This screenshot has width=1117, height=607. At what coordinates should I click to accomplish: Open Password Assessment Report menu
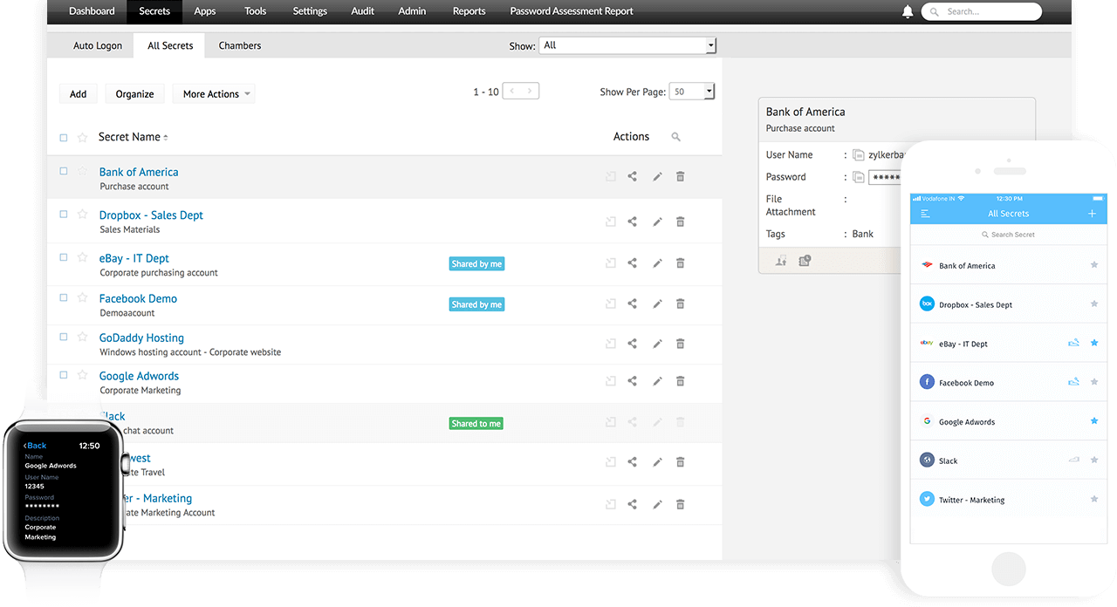572,11
